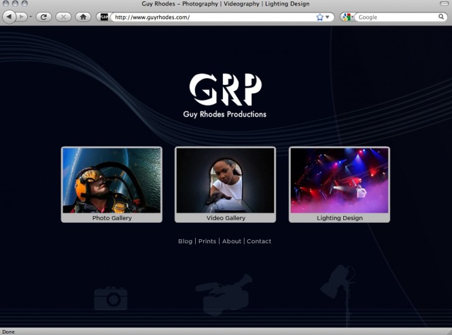Bookmark this page with the star icon
452x335 pixels.
coord(319,17)
